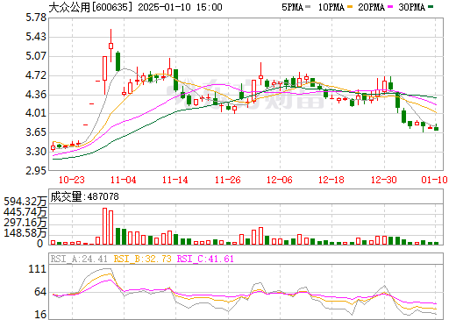Click the 12-30 date axis label
456x320 pixels.
click(x=384, y=180)
